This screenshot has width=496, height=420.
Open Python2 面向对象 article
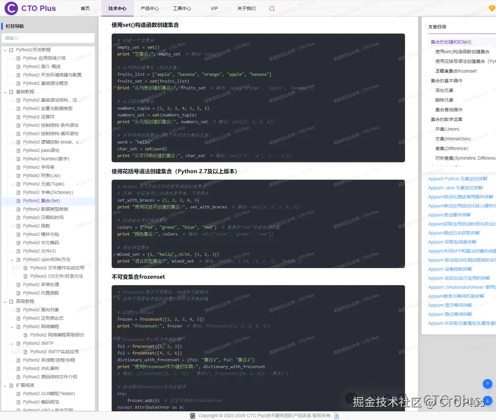tap(41, 310)
